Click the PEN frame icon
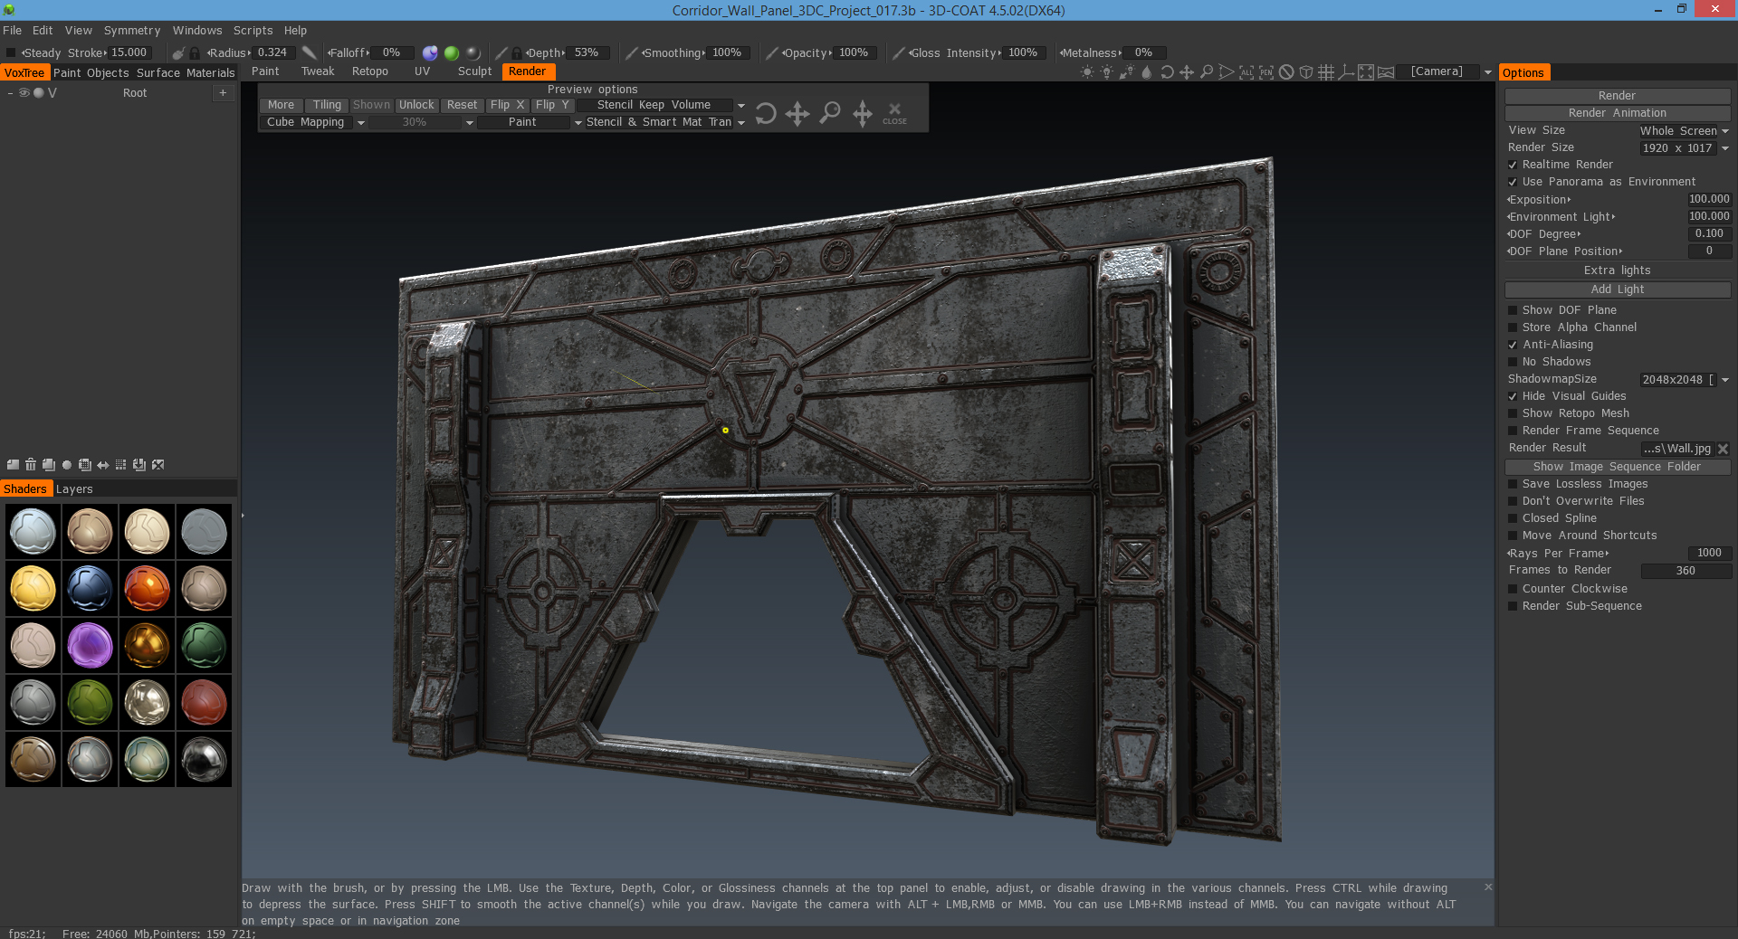1738x939 pixels. click(x=1266, y=72)
